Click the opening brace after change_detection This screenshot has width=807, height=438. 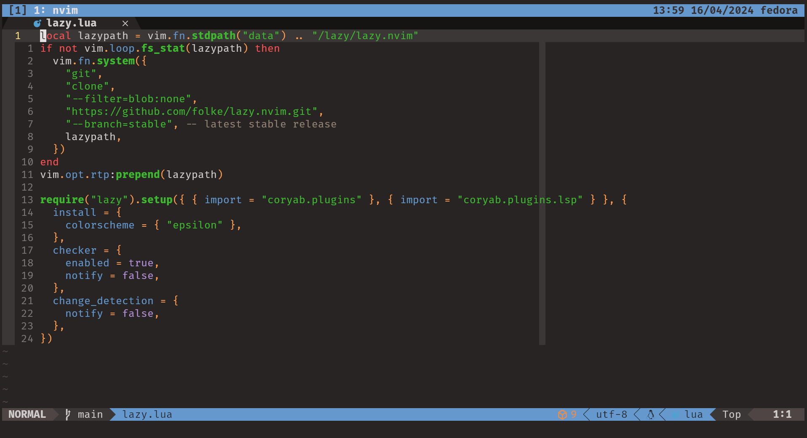tap(176, 301)
